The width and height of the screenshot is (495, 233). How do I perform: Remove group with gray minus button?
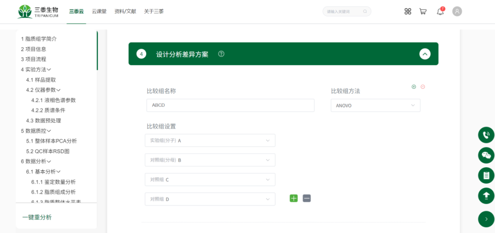[x=307, y=198]
